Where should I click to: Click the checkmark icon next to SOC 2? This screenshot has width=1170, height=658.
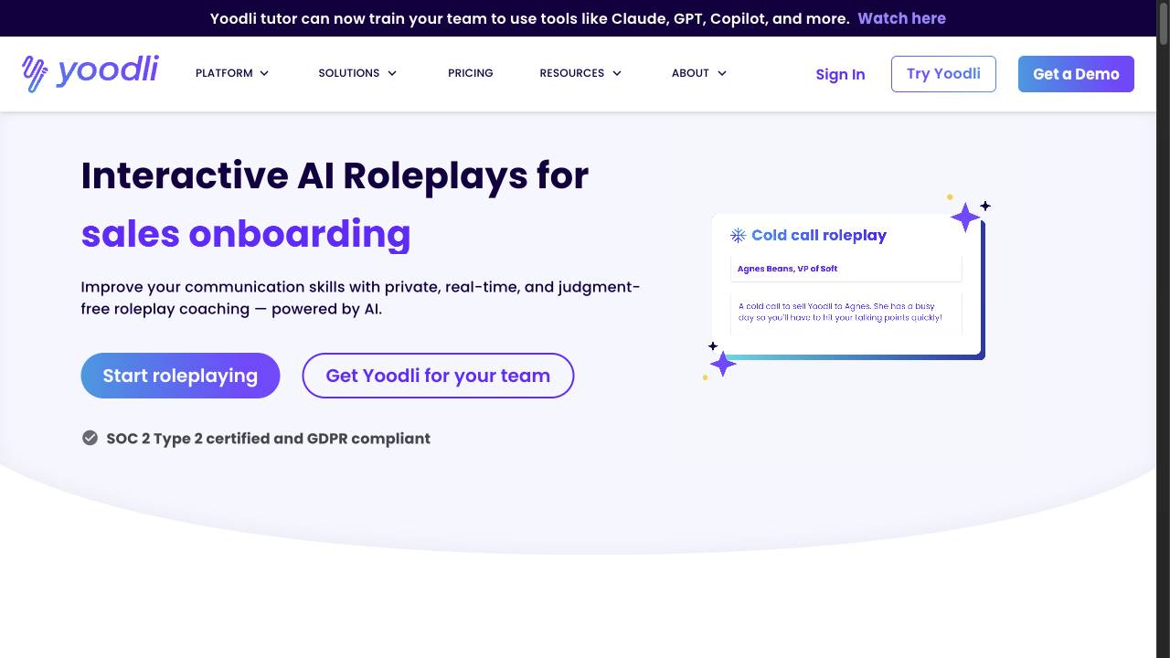coord(90,438)
